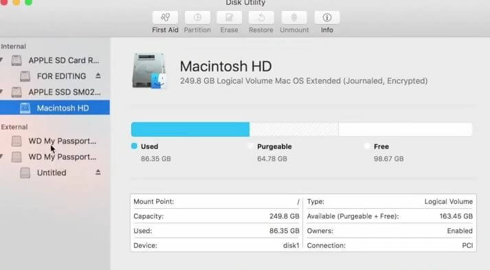Click the Mount Point row
The image size is (490, 270).
(x=216, y=201)
